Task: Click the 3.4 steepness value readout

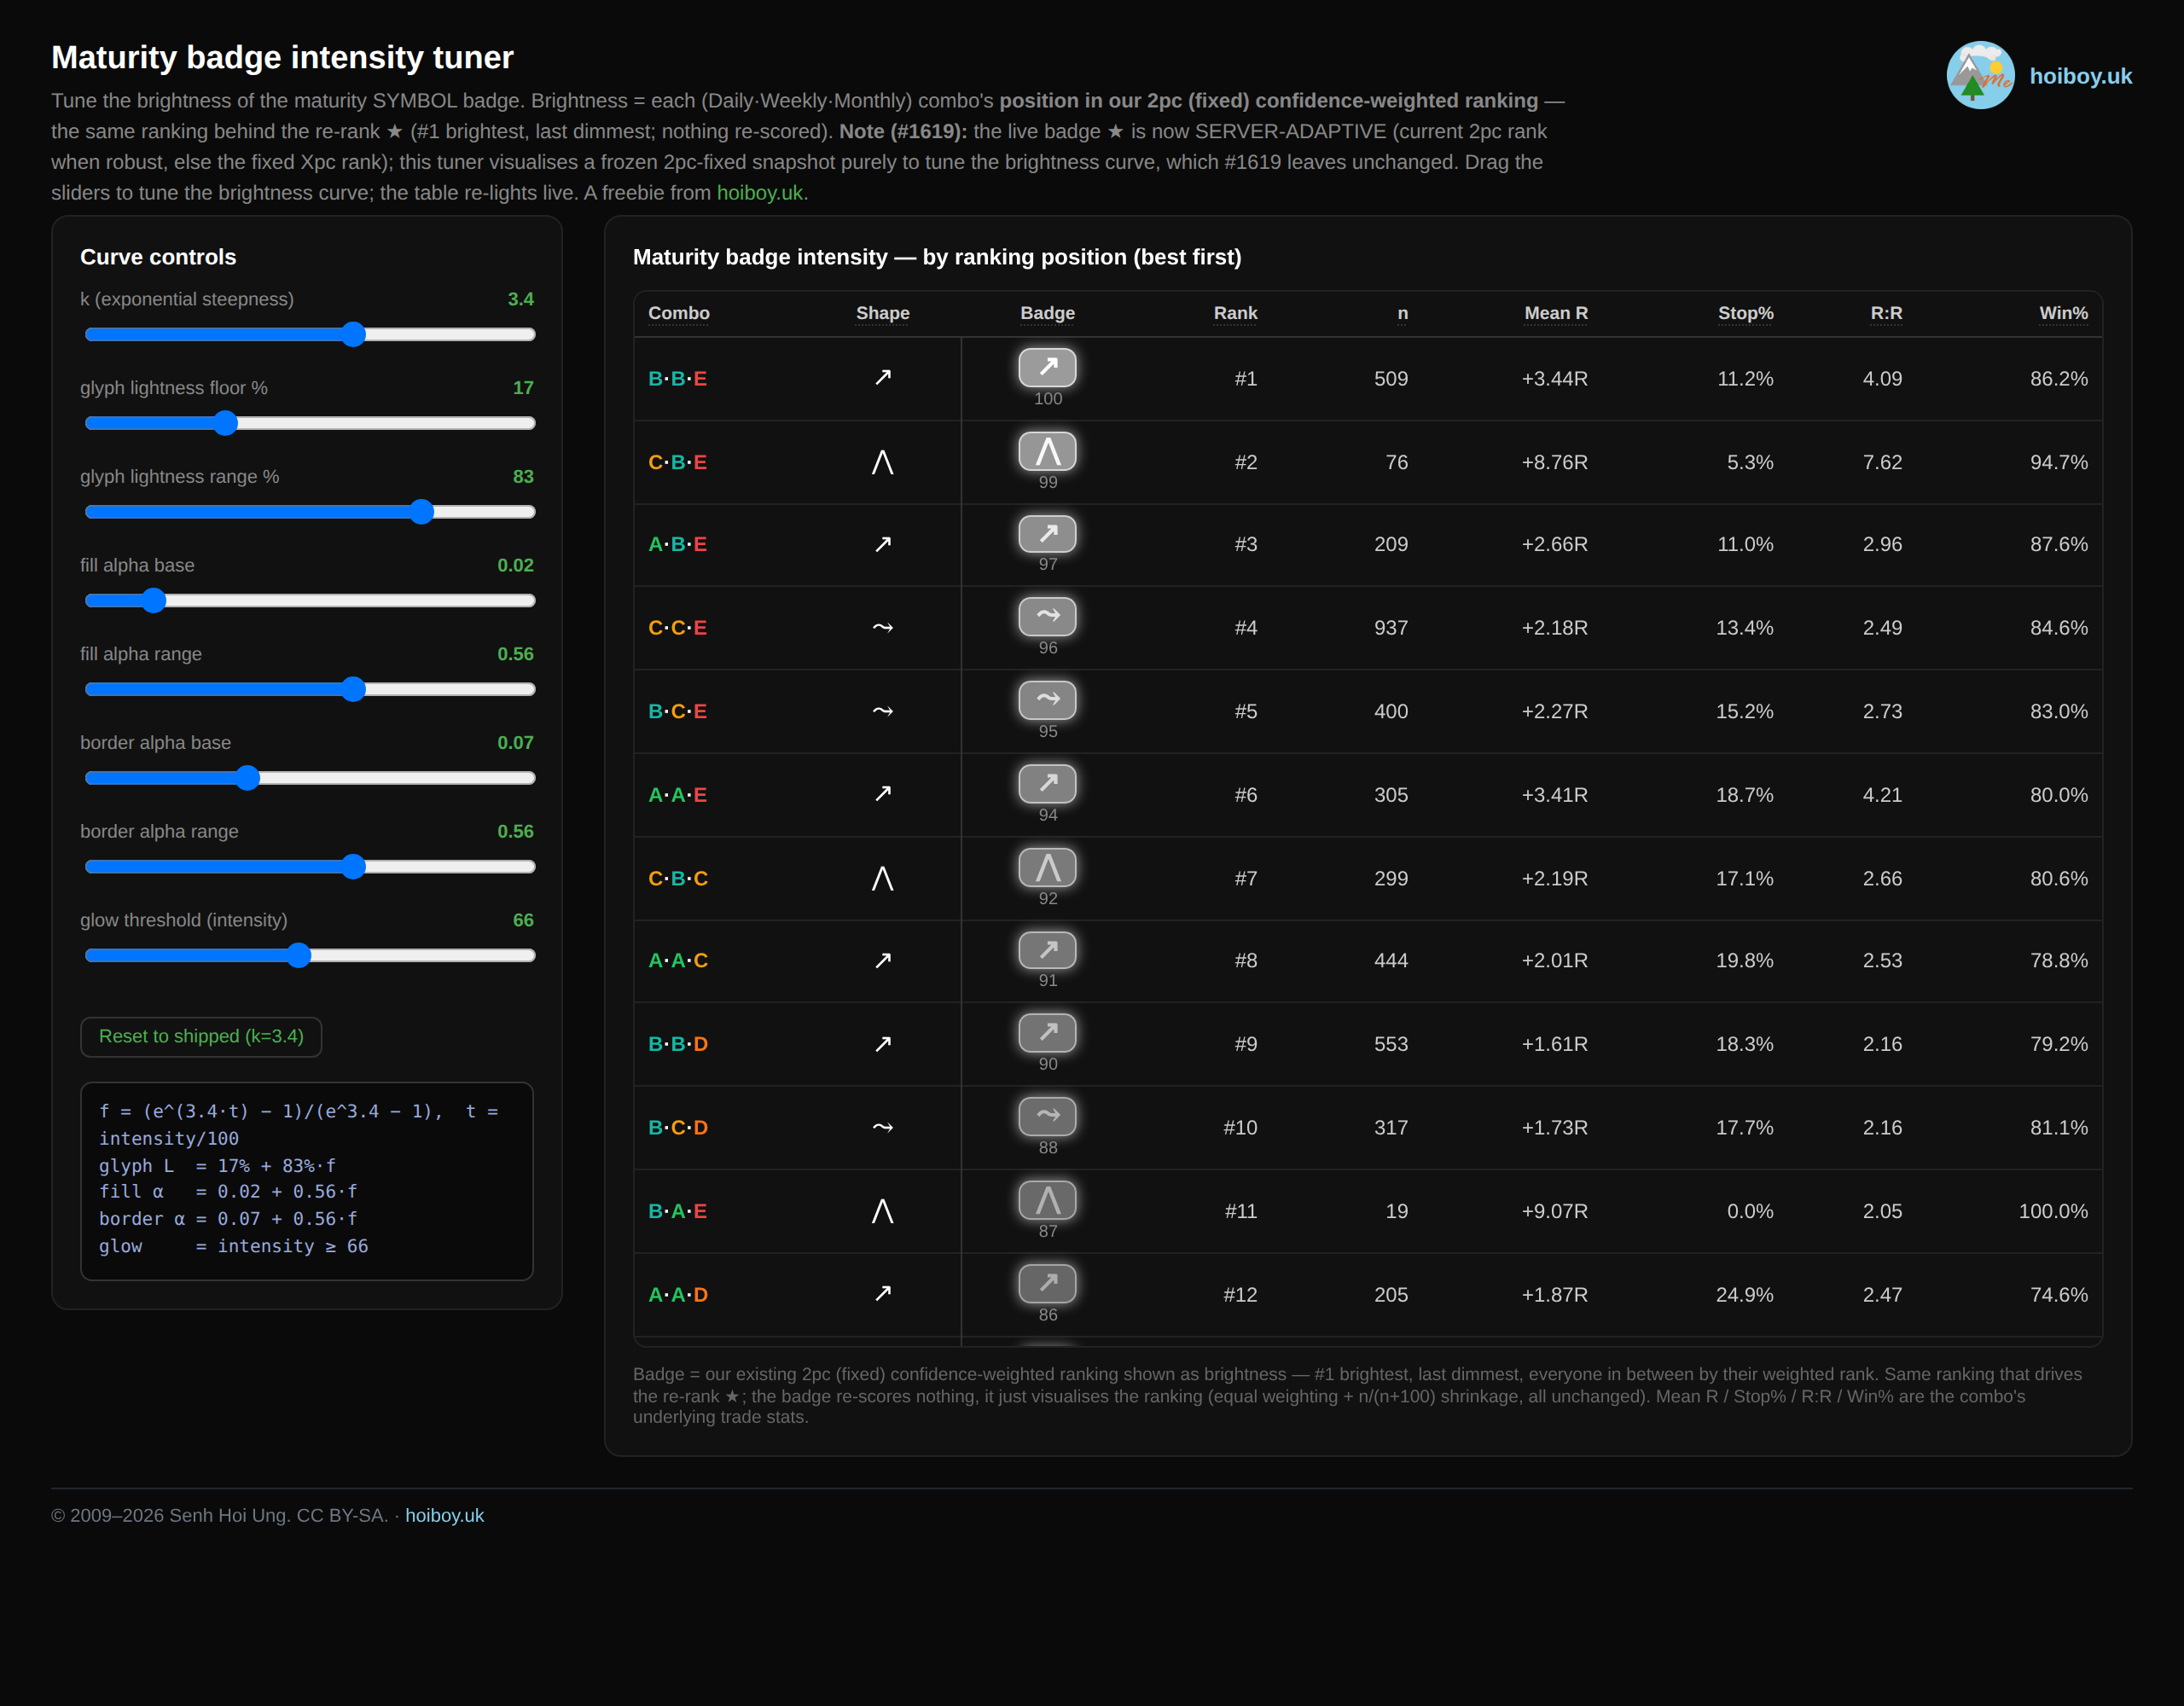Action: coord(520,299)
